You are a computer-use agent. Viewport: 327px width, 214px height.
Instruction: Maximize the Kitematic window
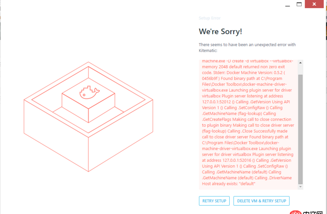click(x=299, y=4)
